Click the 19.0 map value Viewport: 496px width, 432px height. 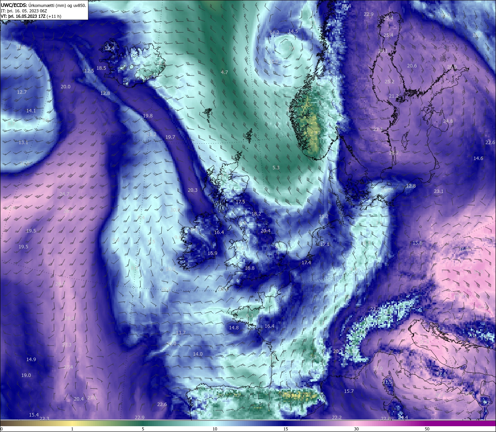pyautogui.click(x=26, y=375)
